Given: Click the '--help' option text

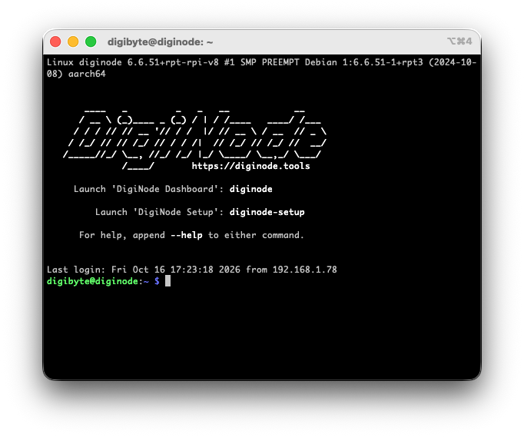Looking at the screenshot, I should tap(187, 235).
